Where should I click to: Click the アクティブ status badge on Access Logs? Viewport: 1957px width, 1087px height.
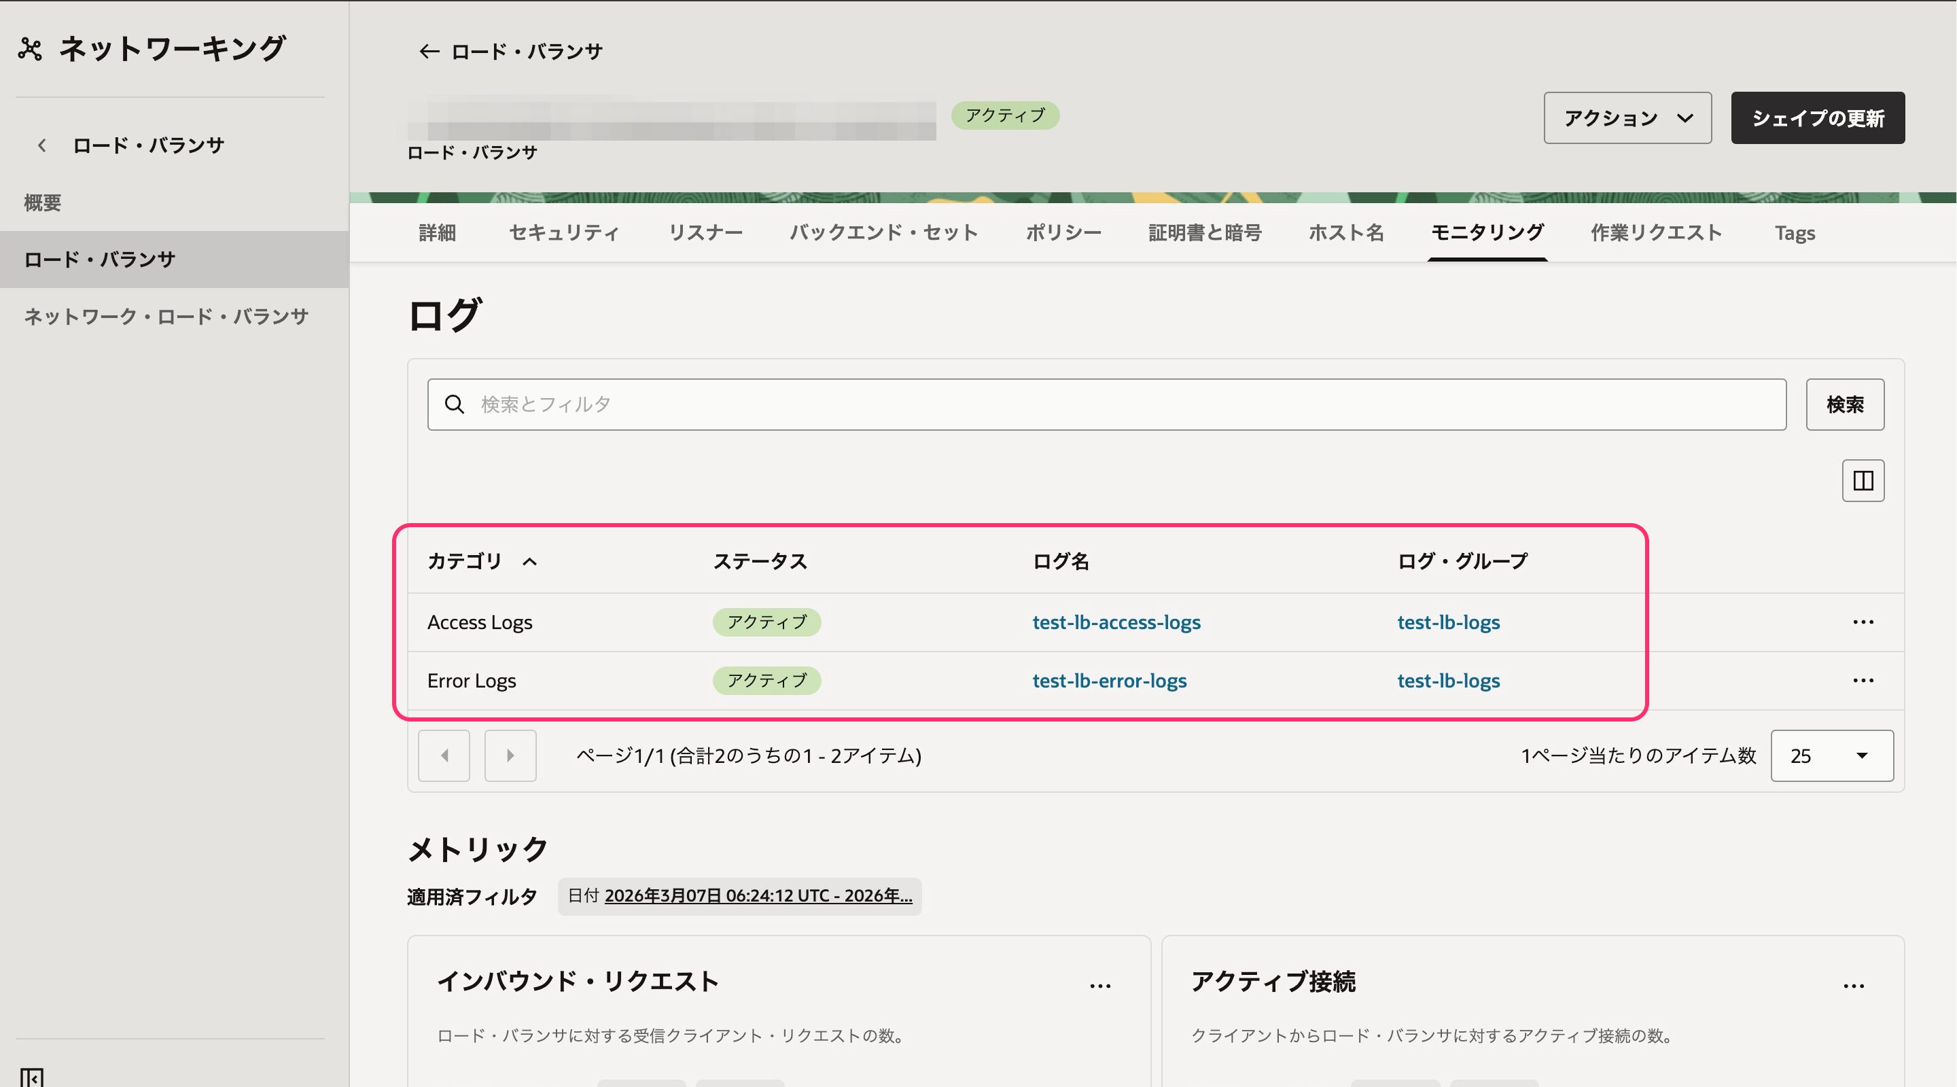tap(766, 622)
